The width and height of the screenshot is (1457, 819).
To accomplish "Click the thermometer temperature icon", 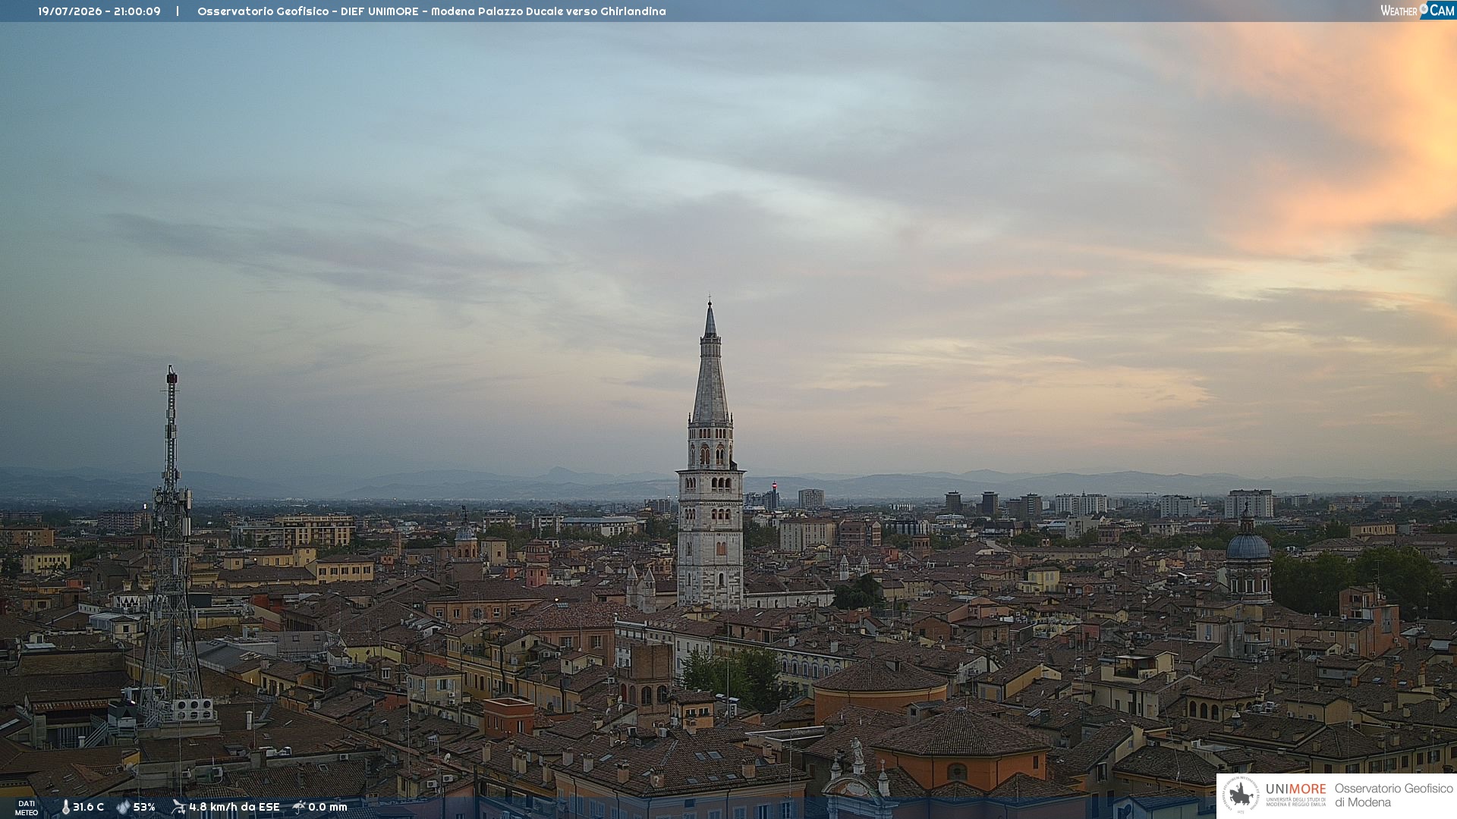I will tap(65, 807).
